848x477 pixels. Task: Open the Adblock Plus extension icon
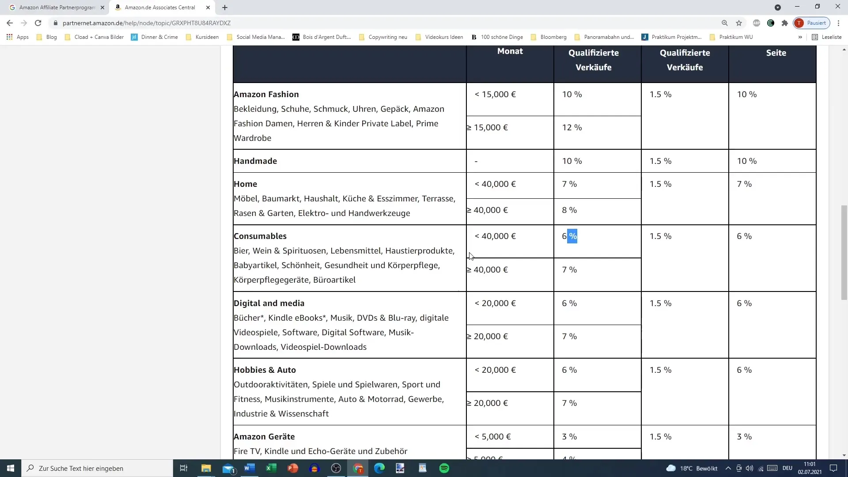coord(757,23)
